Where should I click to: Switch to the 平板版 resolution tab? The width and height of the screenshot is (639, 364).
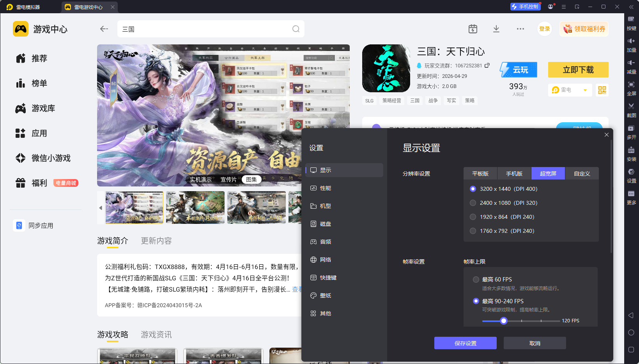[x=480, y=174]
